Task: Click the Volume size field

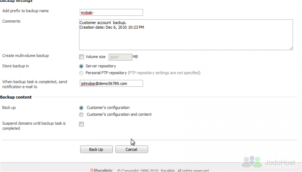Action: [x=120, y=57]
